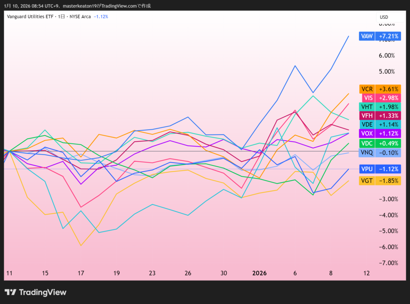Open the USD currency selector
The image size is (410, 304).
pos(384,17)
